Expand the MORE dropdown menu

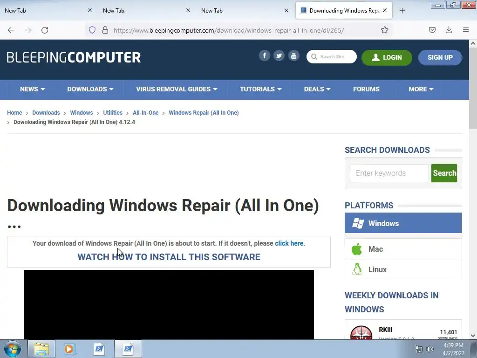[421, 89]
